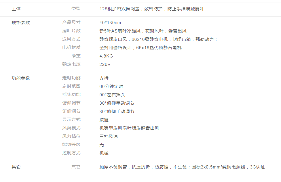Click the 4.8KG net weight value
The width and height of the screenshot is (281, 182).
click(x=106, y=56)
